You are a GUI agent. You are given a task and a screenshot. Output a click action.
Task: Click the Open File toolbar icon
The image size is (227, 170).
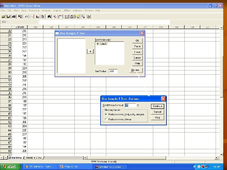tap(3, 17)
